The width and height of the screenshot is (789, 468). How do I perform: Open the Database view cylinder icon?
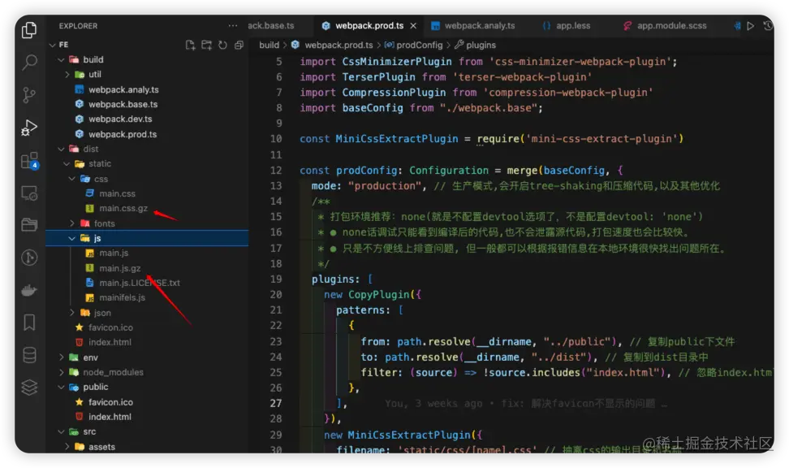(29, 354)
